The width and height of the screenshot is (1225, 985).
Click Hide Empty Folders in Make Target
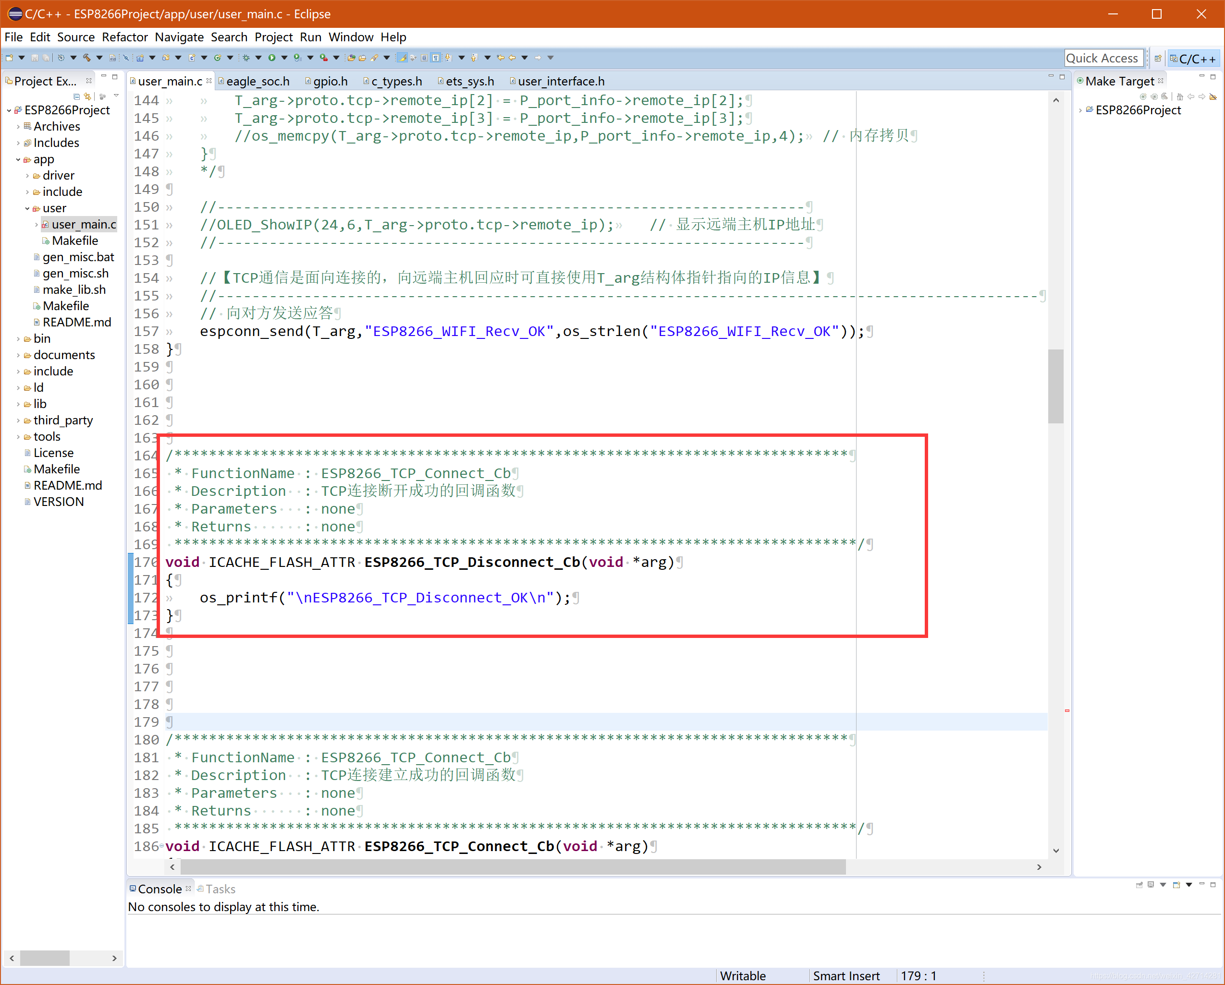coord(1213,97)
